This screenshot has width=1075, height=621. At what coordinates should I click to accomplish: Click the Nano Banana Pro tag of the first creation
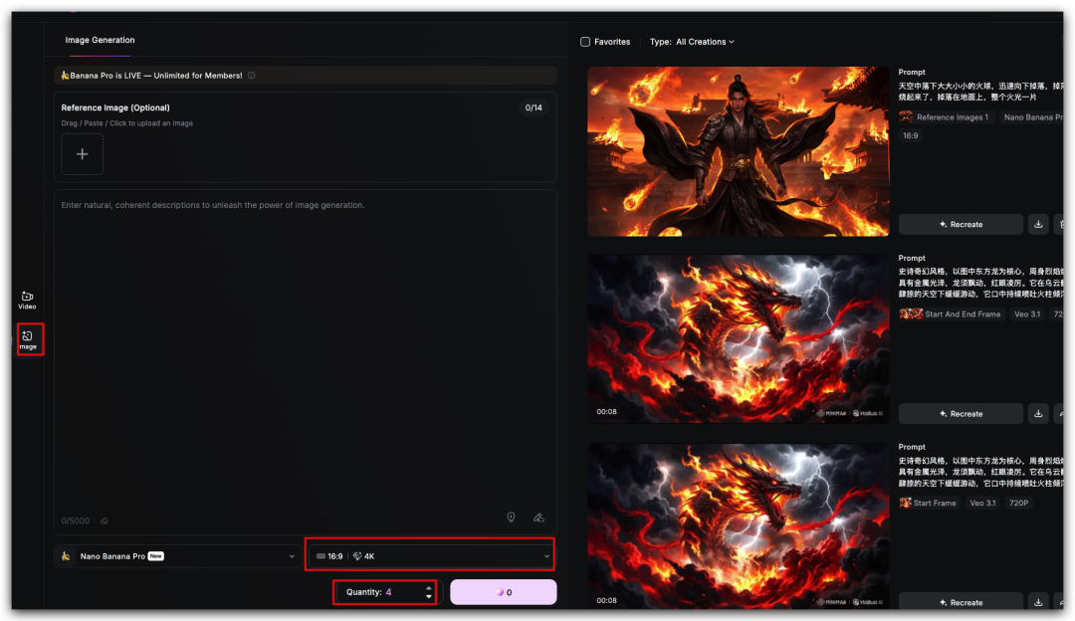point(1032,117)
